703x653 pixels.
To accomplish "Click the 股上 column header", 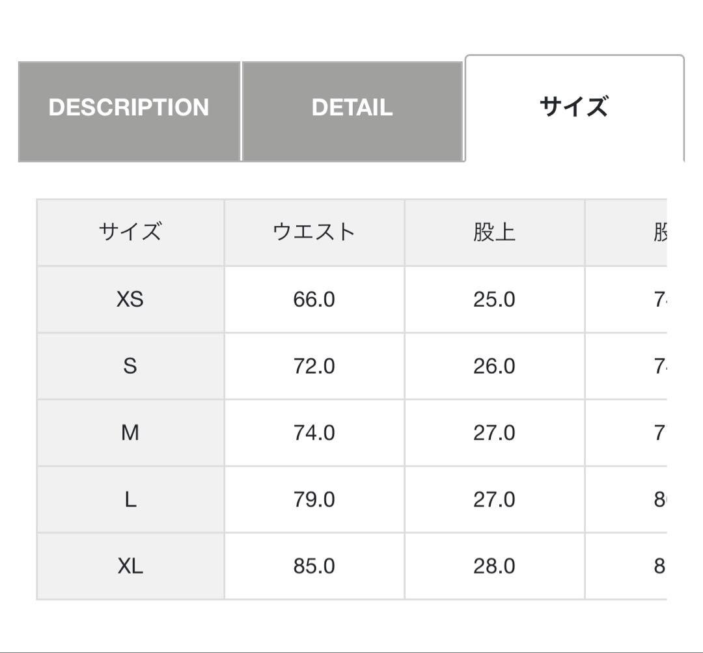I will 494,232.
